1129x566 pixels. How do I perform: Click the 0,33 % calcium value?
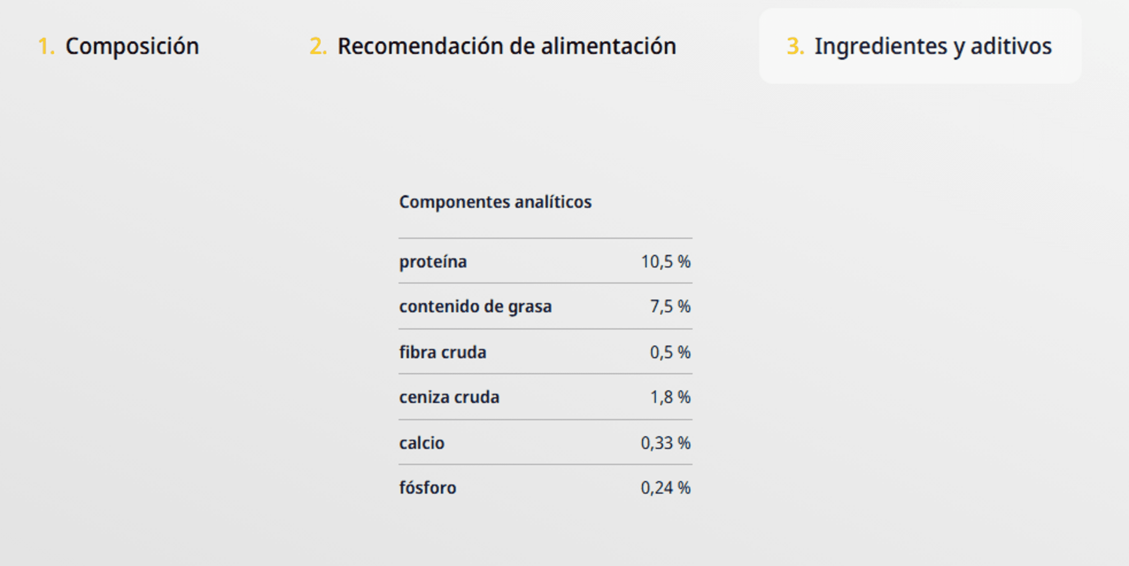(x=666, y=443)
